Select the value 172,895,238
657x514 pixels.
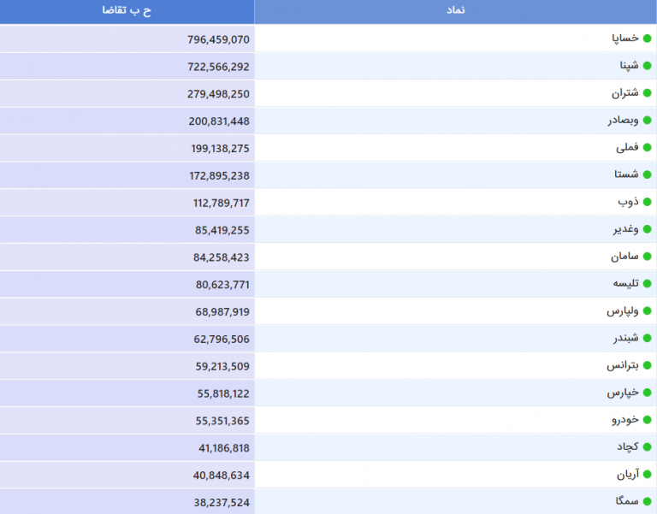pyautogui.click(x=220, y=176)
